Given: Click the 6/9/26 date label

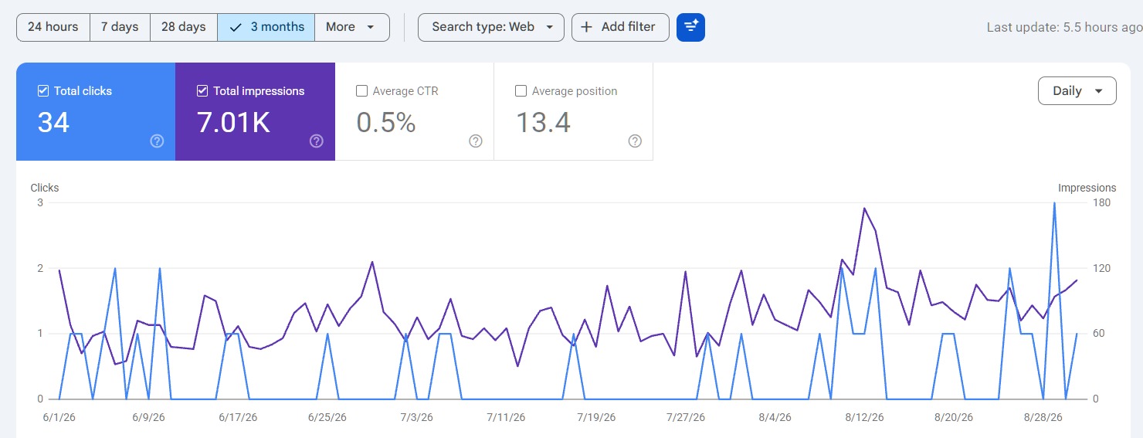Looking at the screenshot, I should pyautogui.click(x=148, y=417).
